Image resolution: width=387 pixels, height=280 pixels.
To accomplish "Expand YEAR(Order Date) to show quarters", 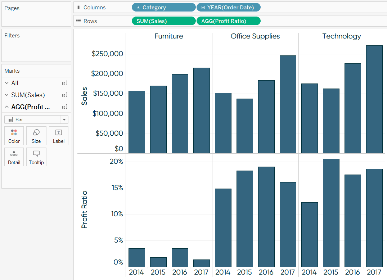I will [x=202, y=7].
